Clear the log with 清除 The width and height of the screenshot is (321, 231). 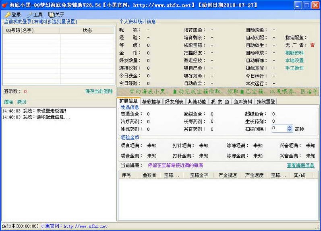coord(8,102)
